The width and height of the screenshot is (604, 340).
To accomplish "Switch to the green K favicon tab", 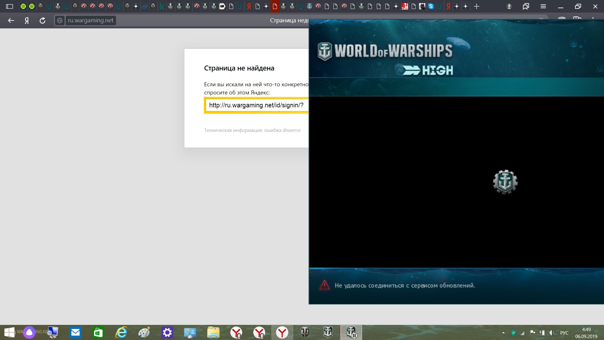I will tap(162, 6).
